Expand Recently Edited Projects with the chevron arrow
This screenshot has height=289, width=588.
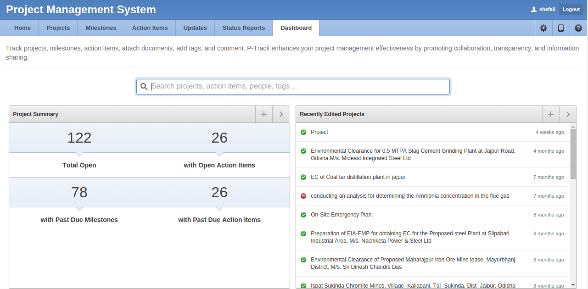click(568, 114)
